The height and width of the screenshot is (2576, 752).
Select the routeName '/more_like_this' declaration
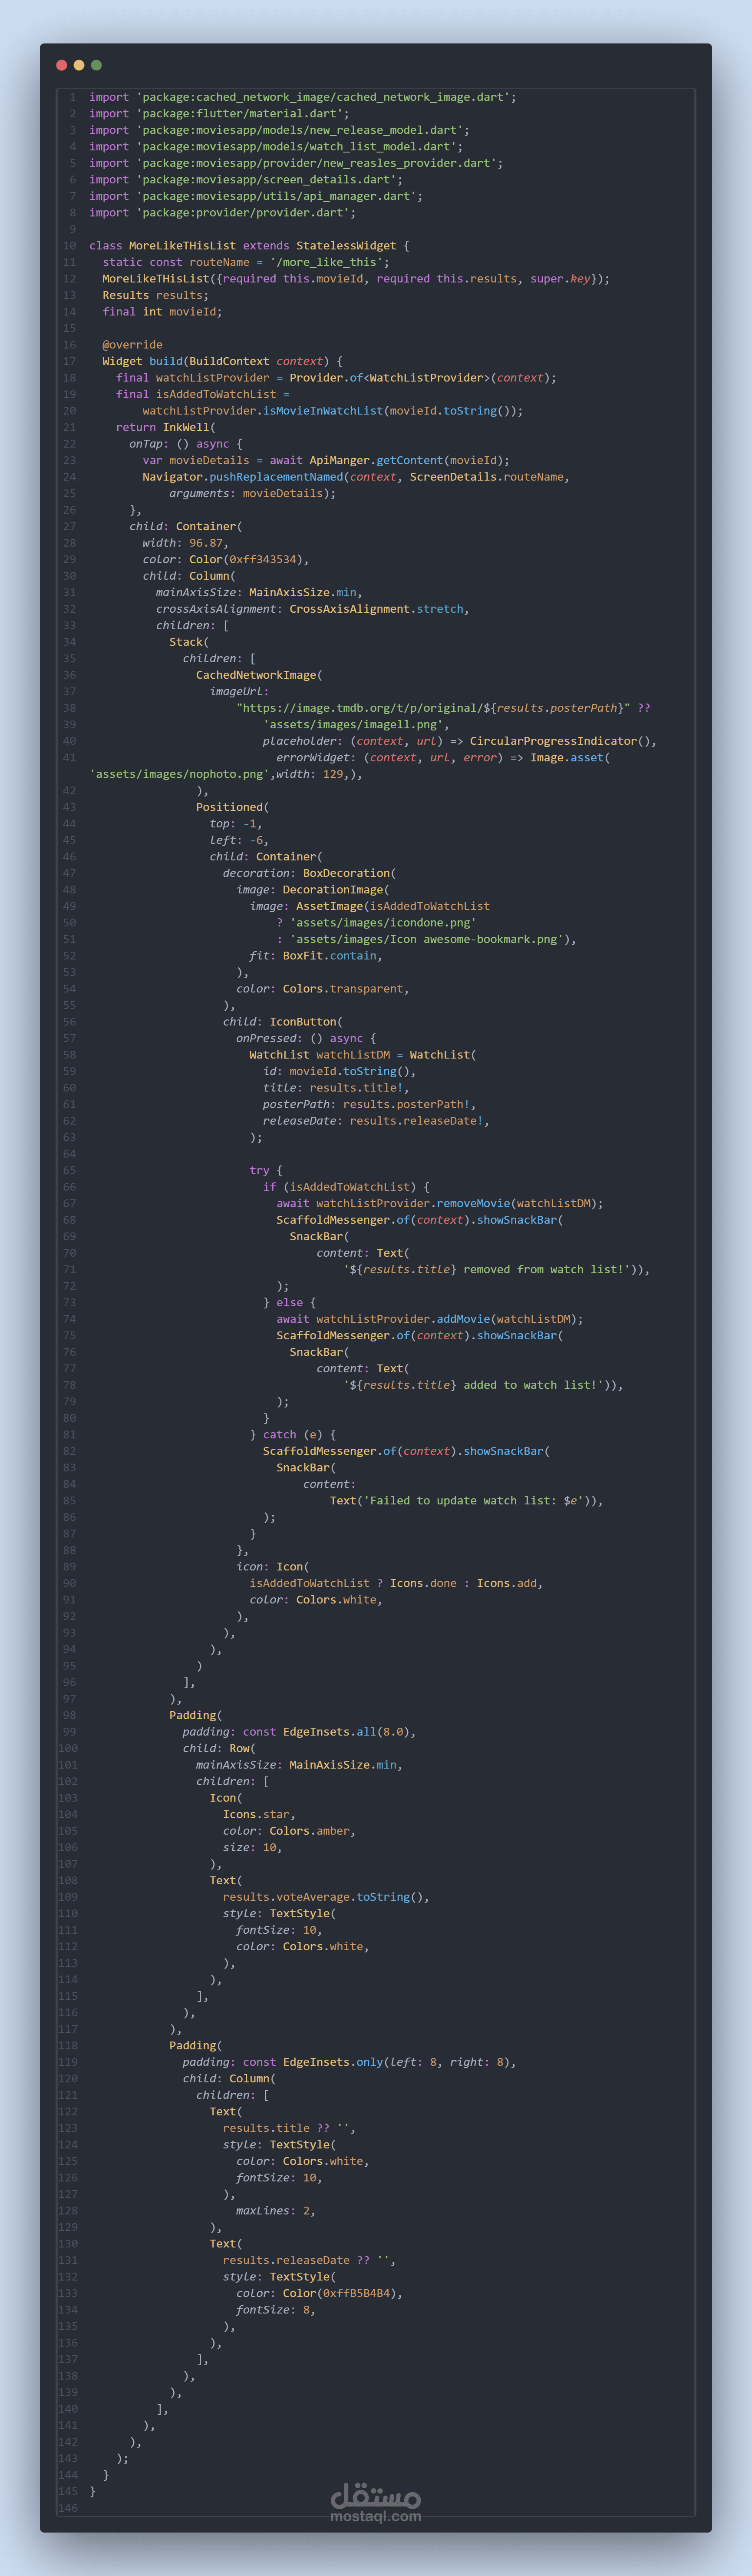pos(246,262)
